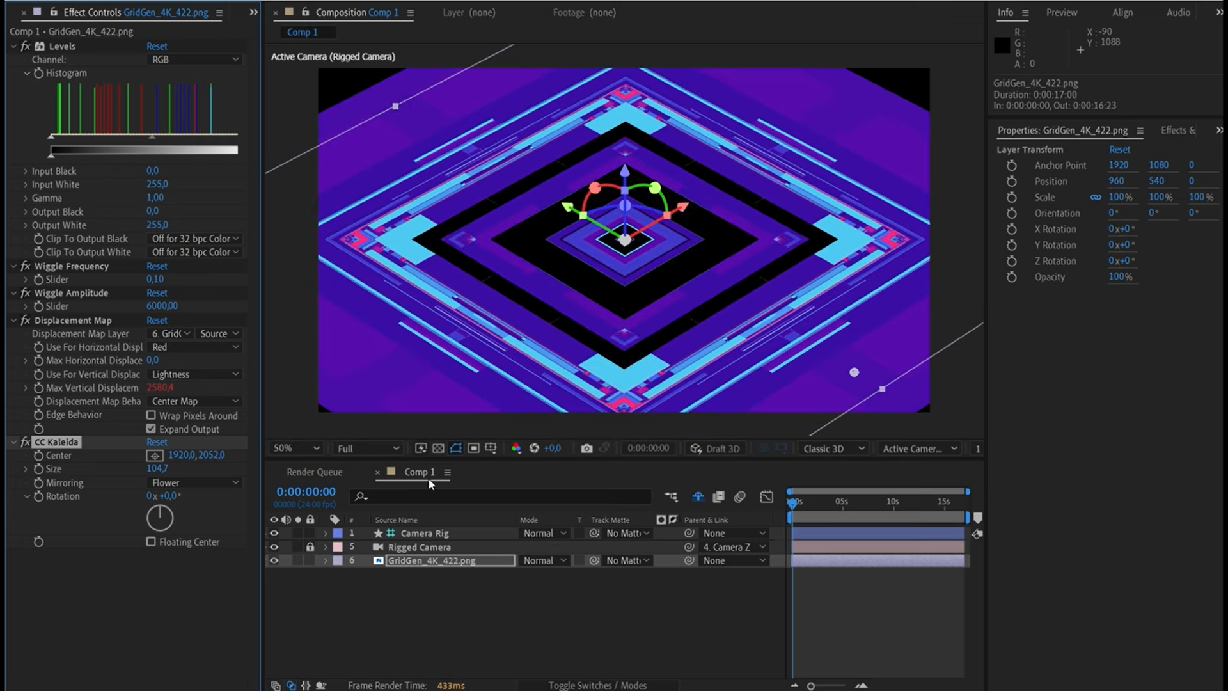The width and height of the screenshot is (1228, 691).
Task: Hide the Camera Rig layer with eye icon
Action: [x=274, y=533]
